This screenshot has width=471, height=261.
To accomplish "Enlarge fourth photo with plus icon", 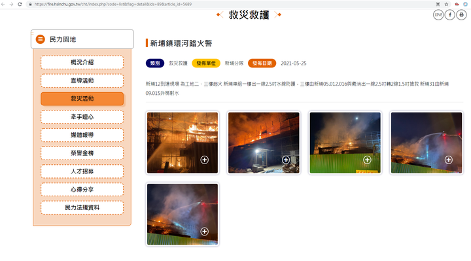I will [449, 160].
